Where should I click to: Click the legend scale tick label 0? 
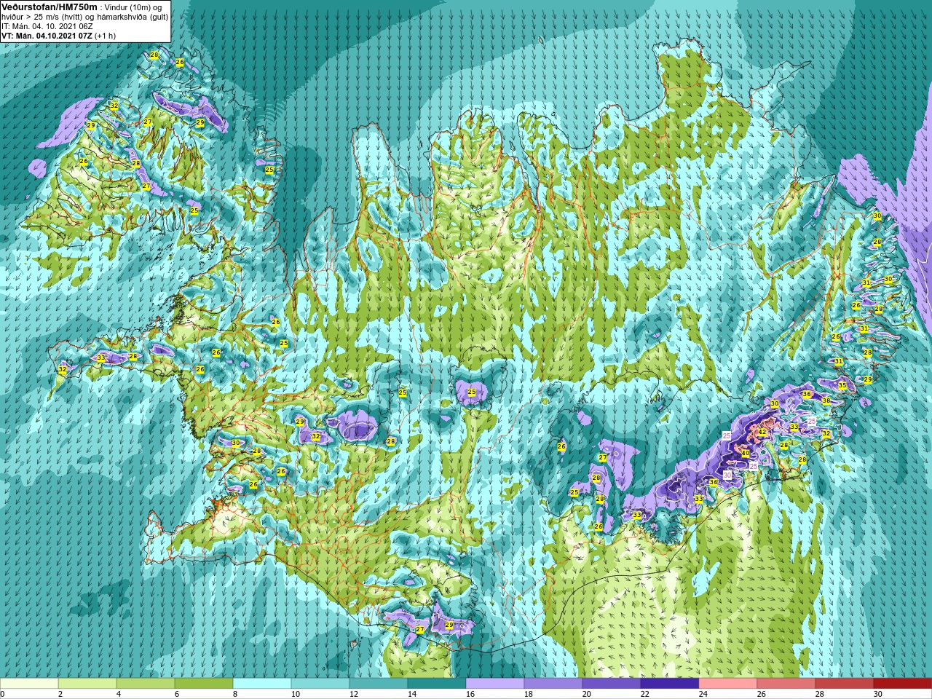pyautogui.click(x=3, y=694)
